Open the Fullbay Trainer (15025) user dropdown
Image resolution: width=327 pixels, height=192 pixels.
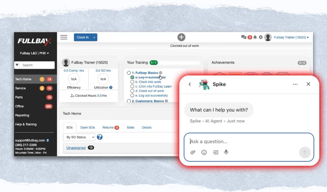pos(291,37)
